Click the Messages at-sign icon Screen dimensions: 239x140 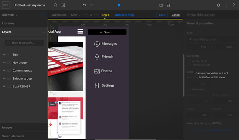pyautogui.click(x=97, y=44)
